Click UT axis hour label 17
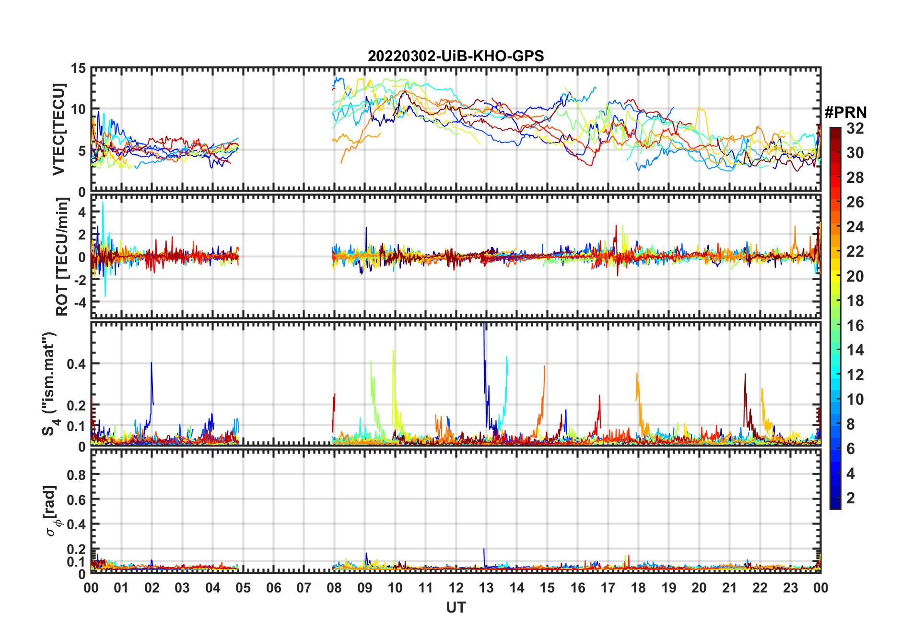This screenshot has width=912, height=637. (608, 588)
